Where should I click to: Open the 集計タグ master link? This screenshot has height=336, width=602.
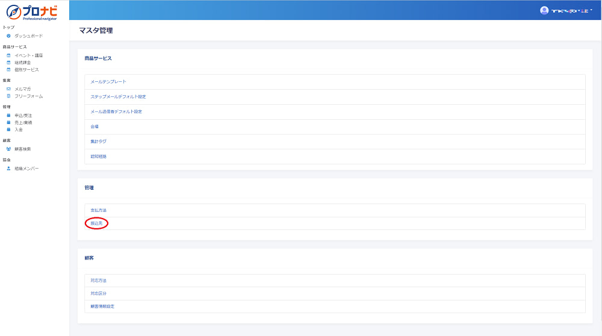point(98,142)
